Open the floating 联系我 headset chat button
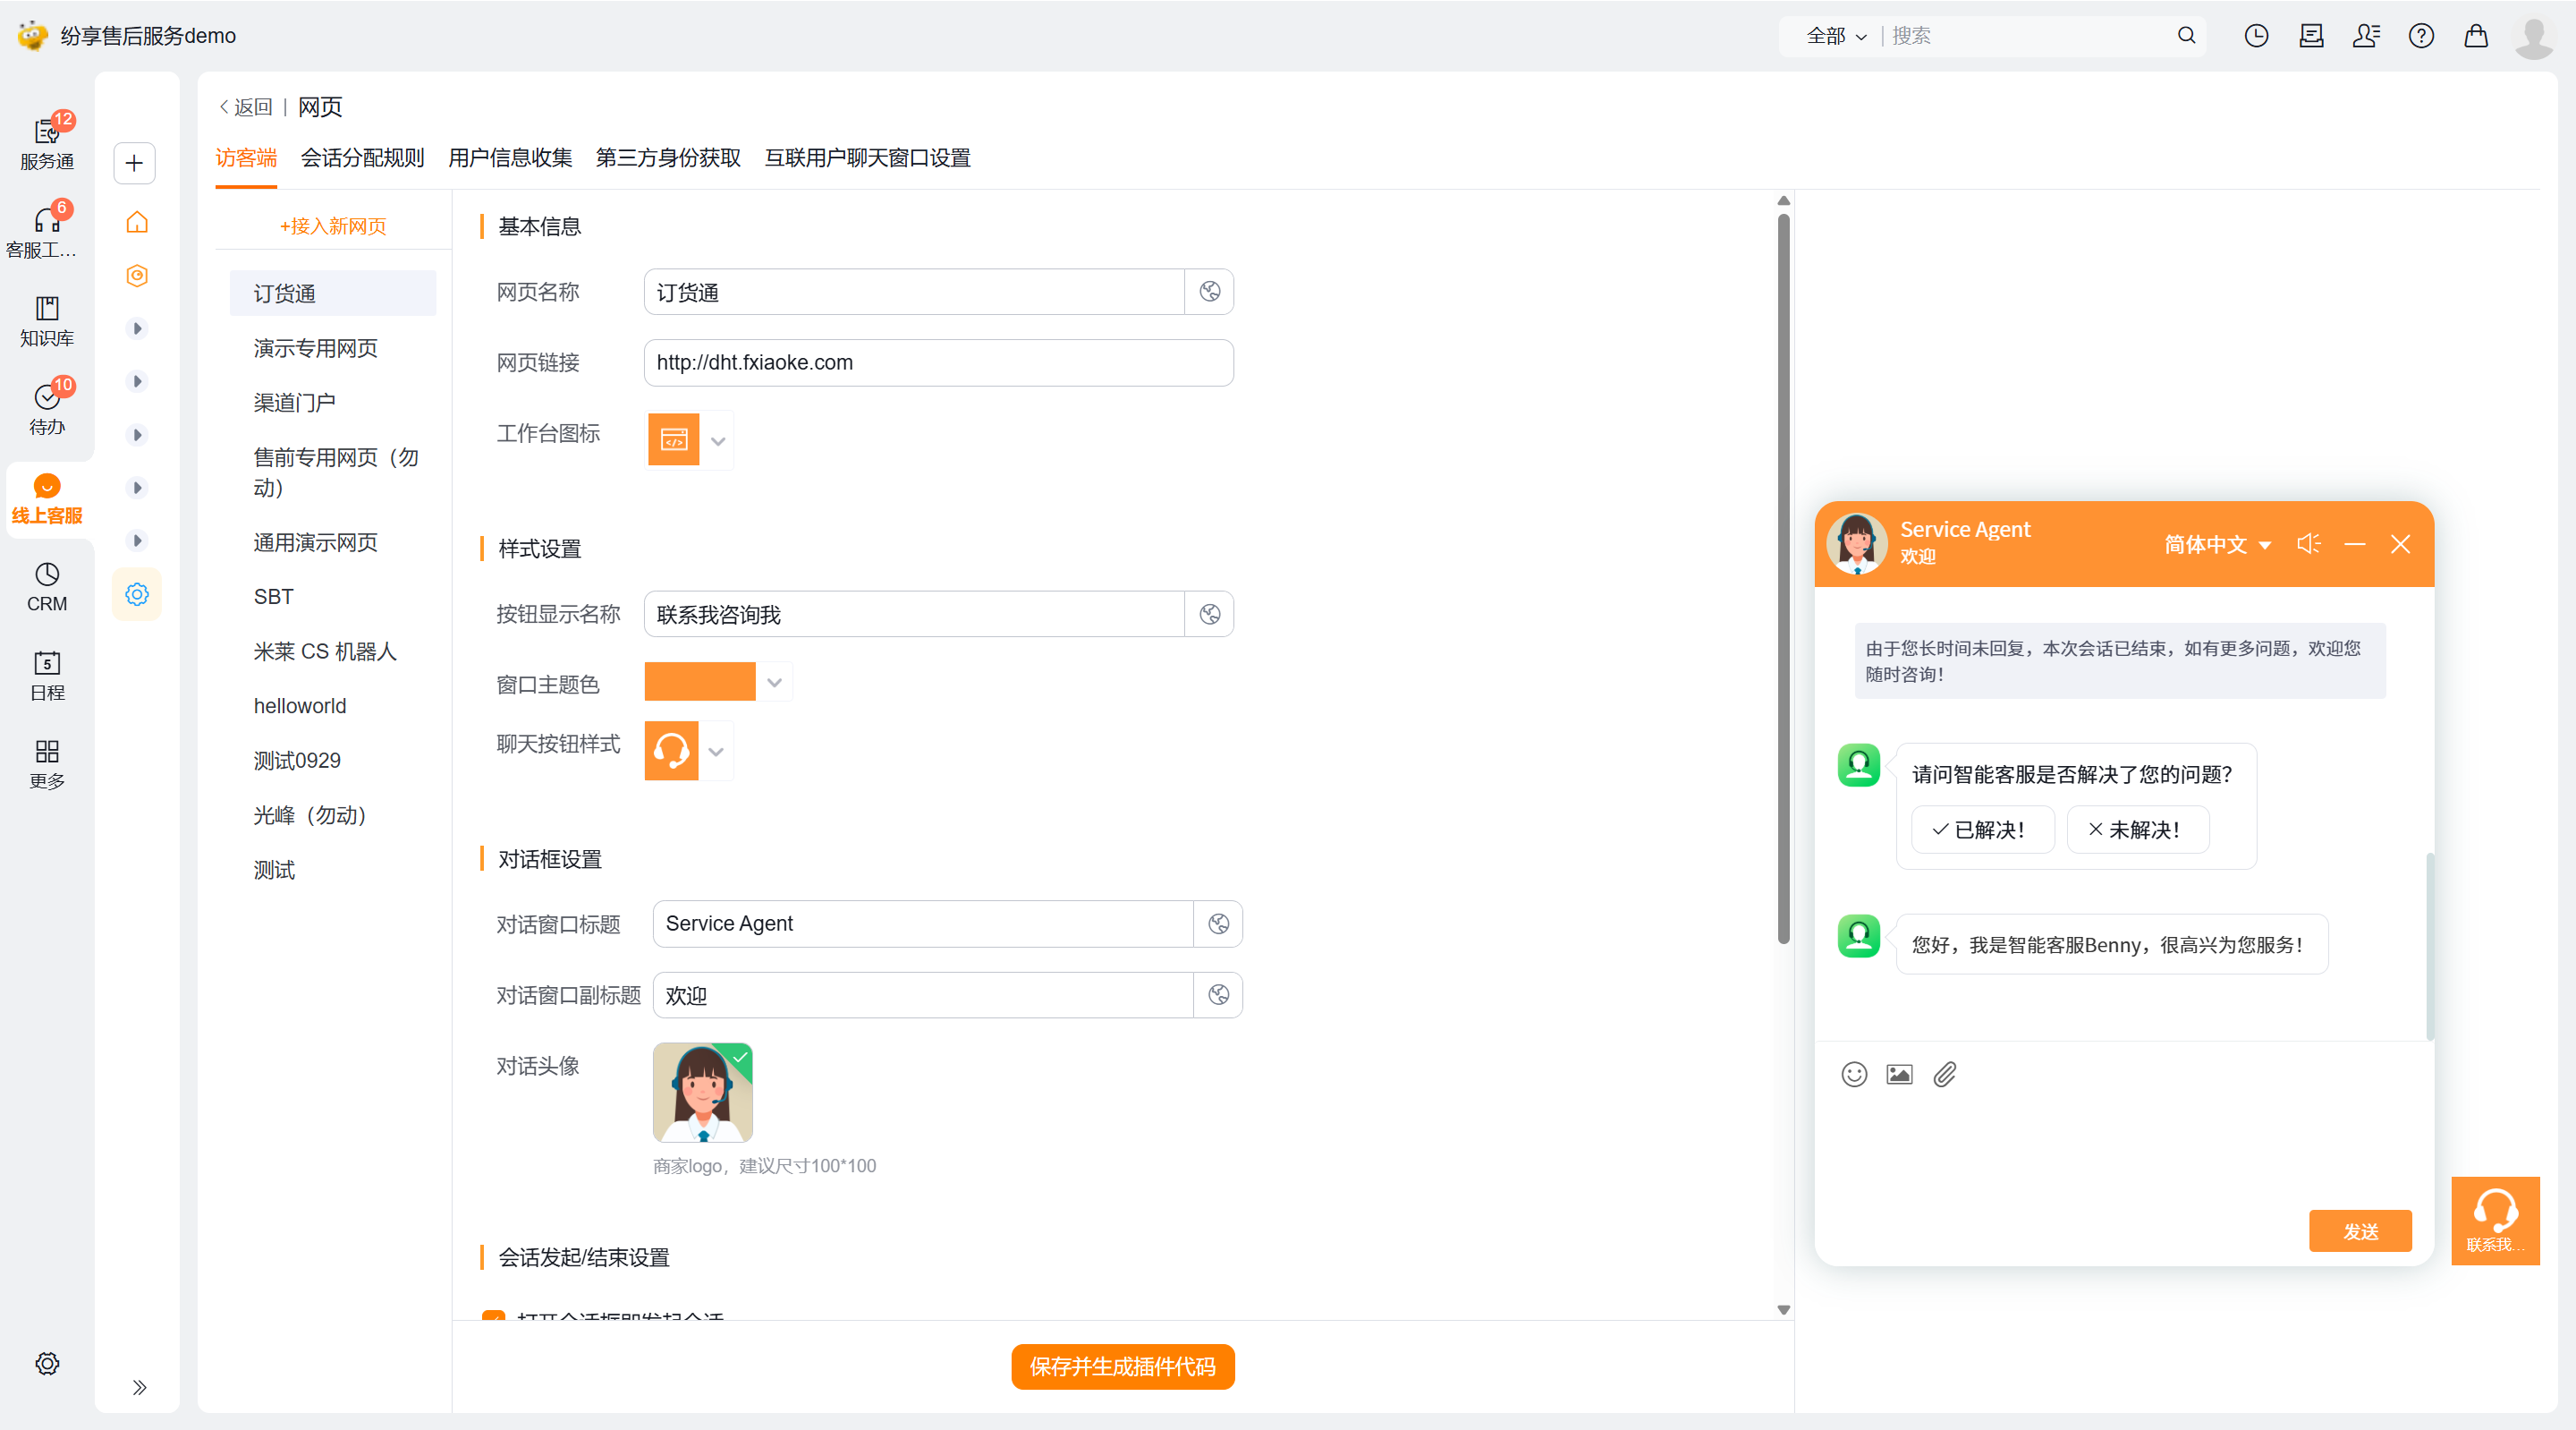Viewport: 2576px width, 1430px height. click(x=2494, y=1219)
